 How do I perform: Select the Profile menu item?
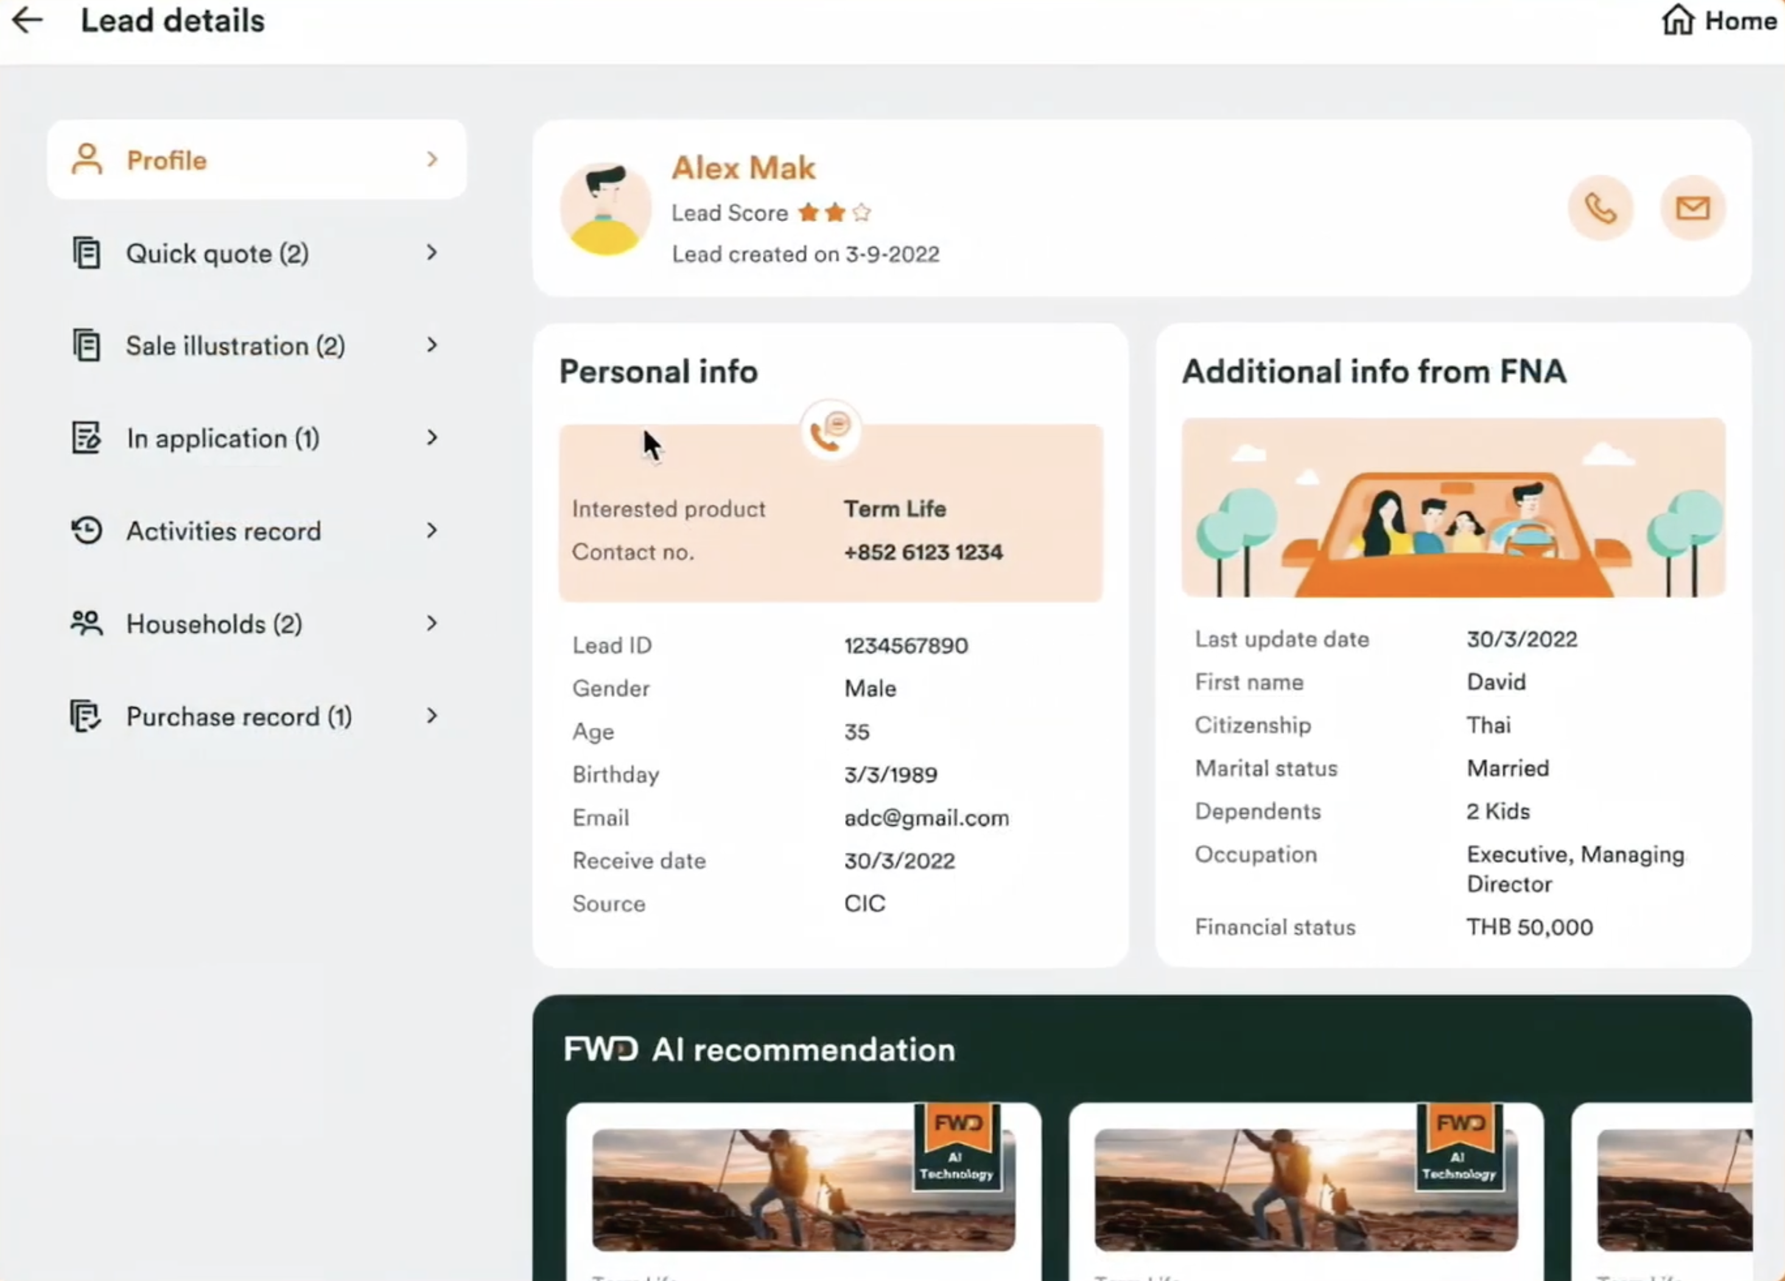pos(256,160)
